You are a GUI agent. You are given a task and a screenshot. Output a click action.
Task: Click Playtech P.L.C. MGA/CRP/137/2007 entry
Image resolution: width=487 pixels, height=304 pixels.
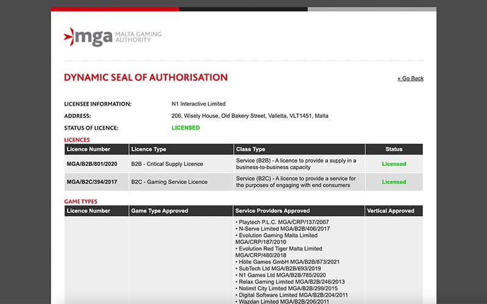point(282,222)
